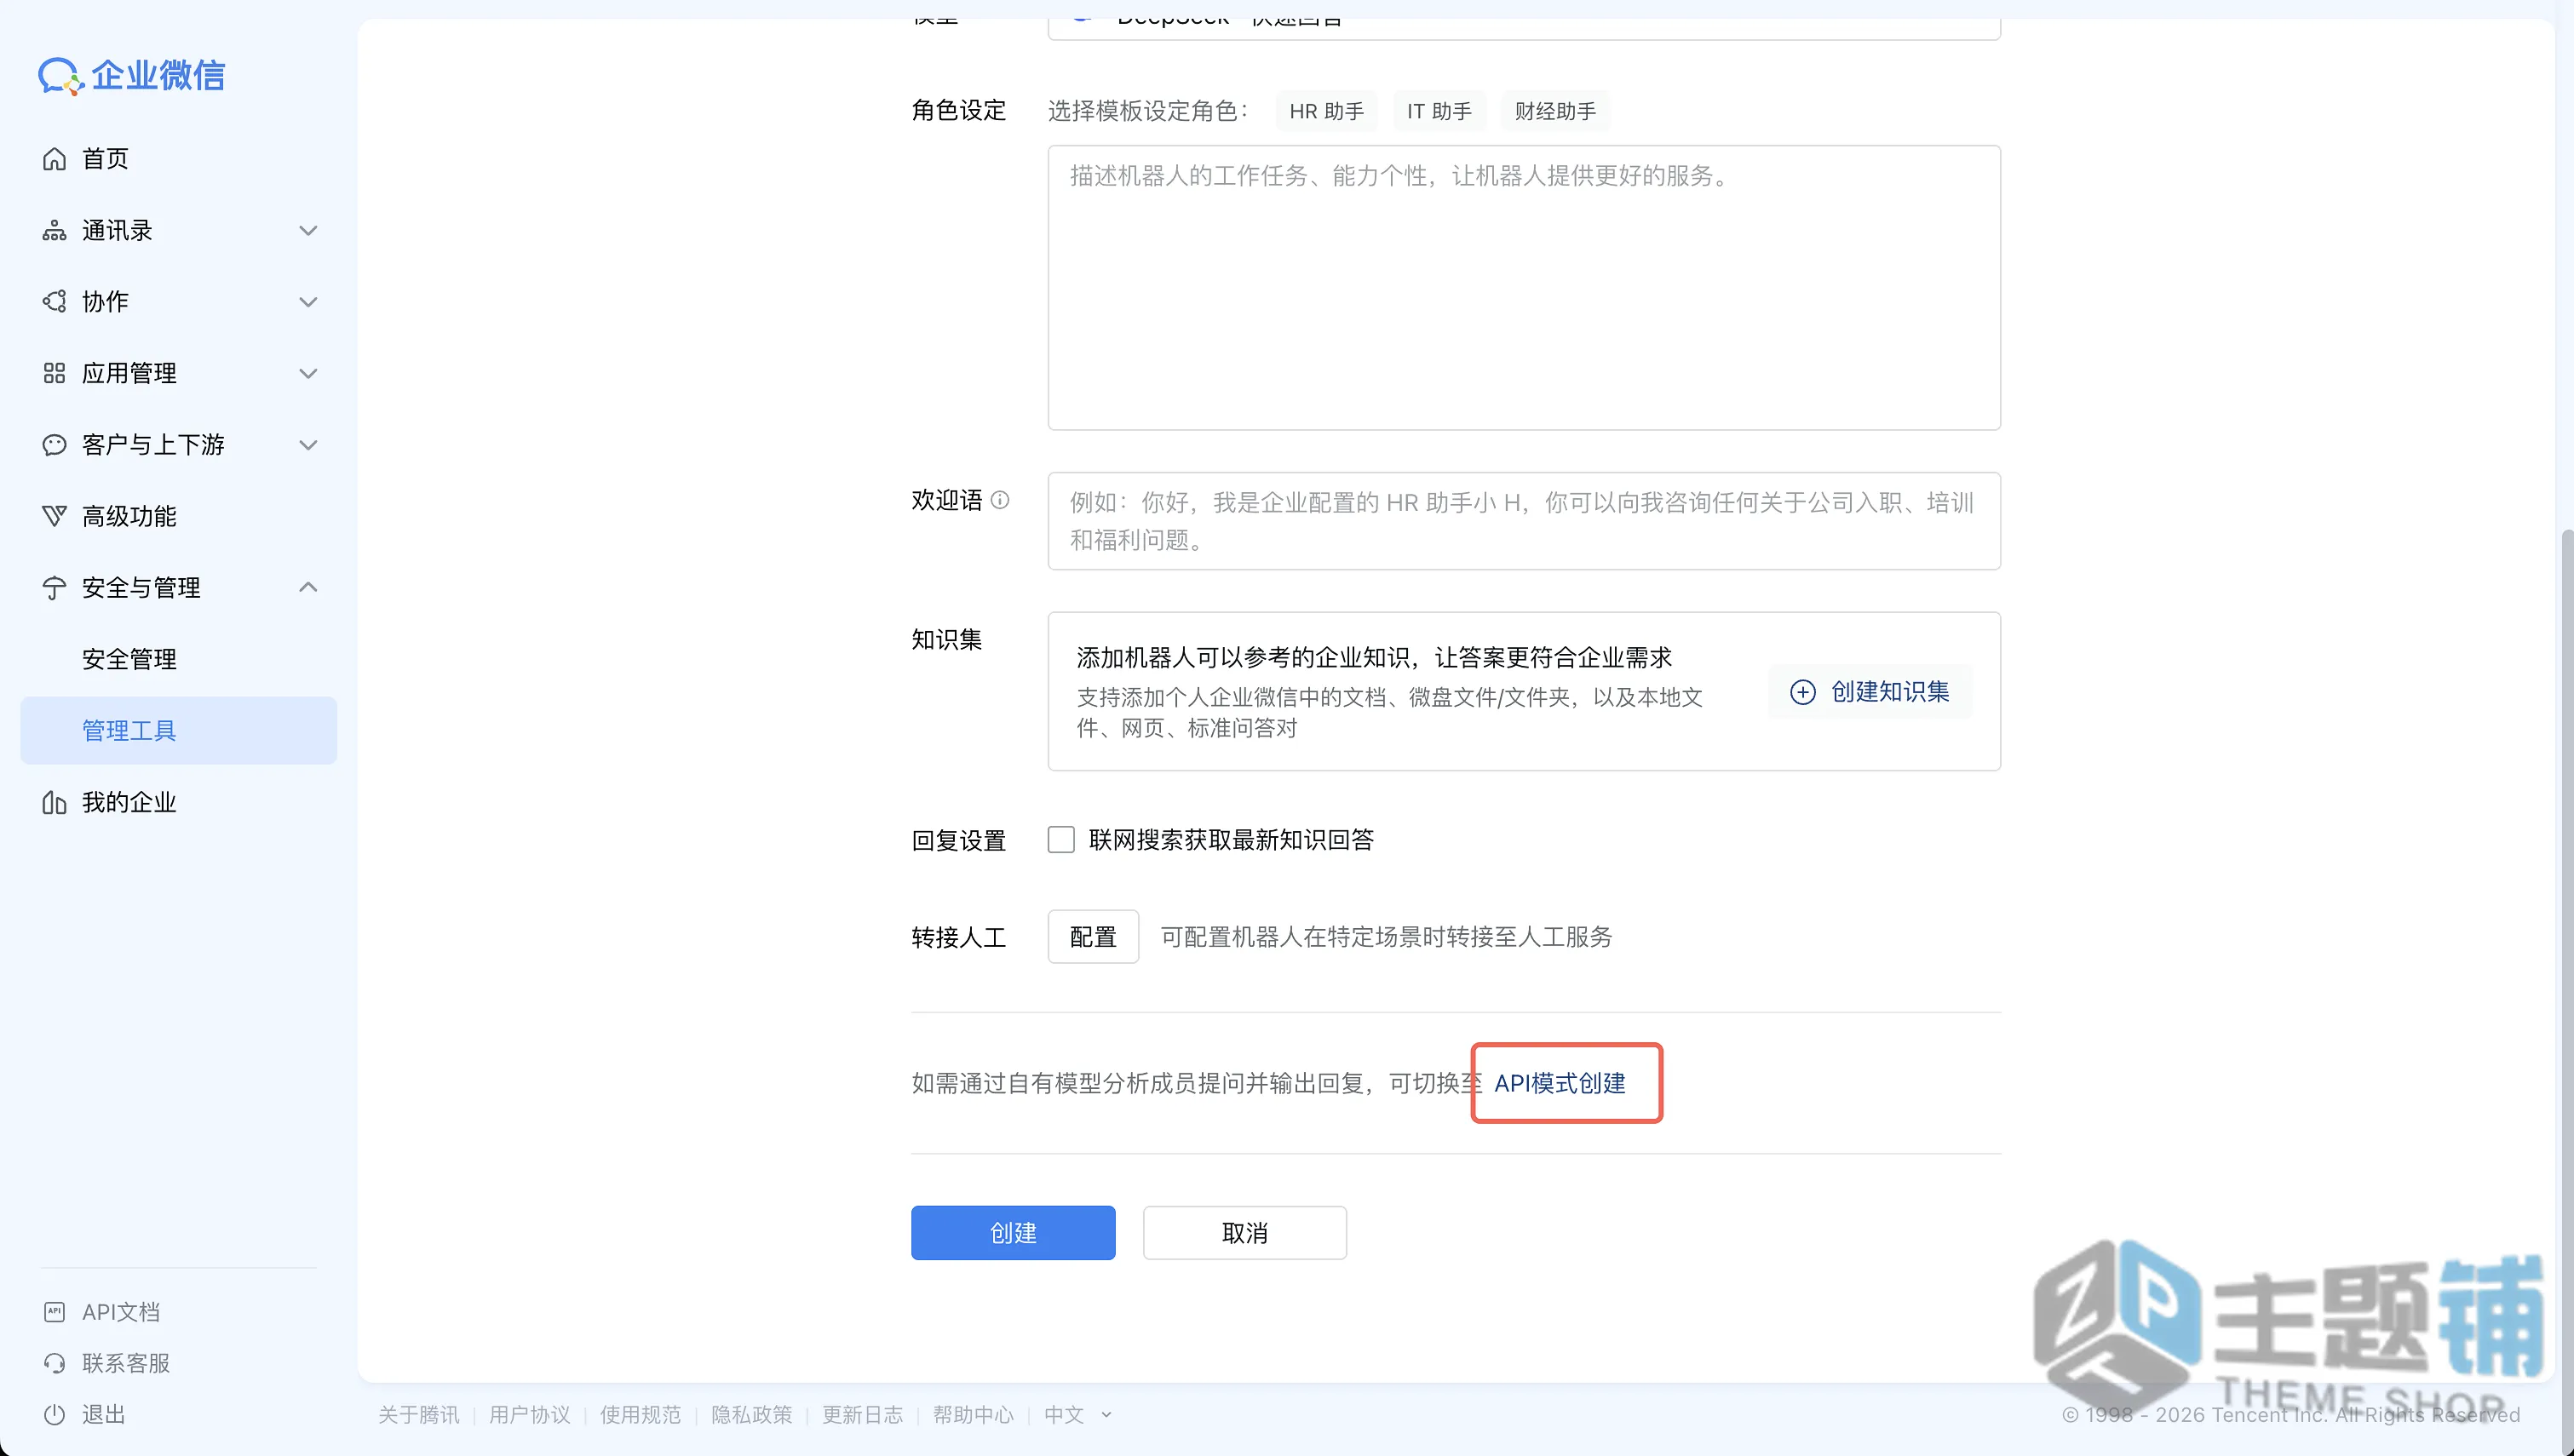Screen dimensions: 2574x1456
Task: Click the 通讯录 org-chart icon
Action: click(x=54, y=231)
